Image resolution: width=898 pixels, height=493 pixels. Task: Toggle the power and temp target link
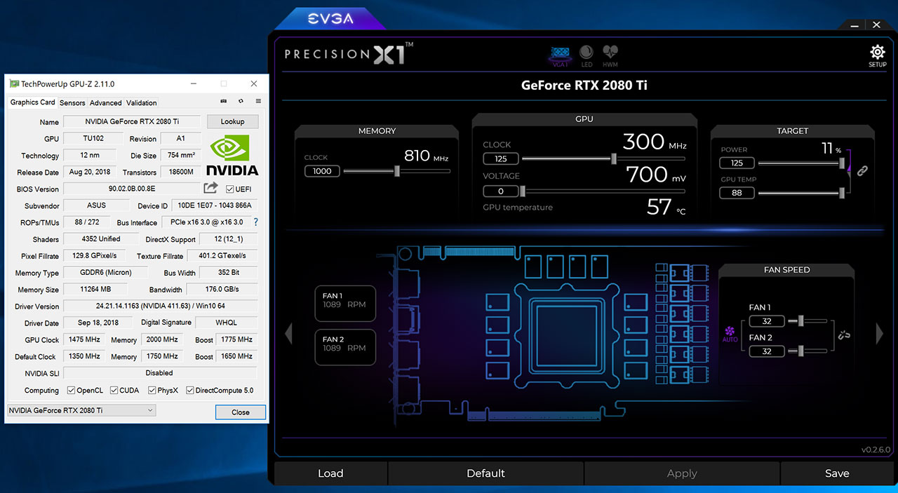tap(862, 171)
